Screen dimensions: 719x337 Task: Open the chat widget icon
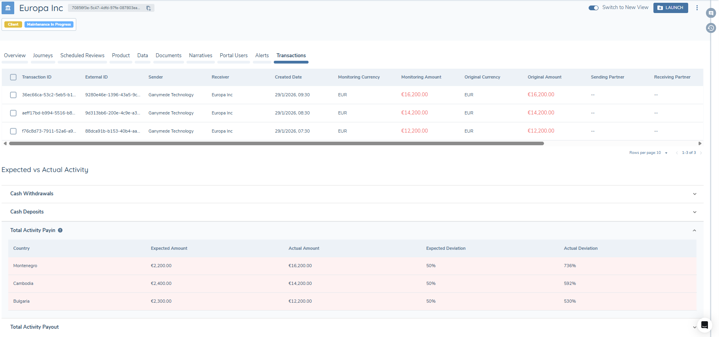tap(704, 325)
